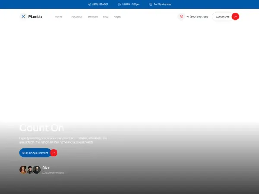Click Find Service Area link
Screen dimensions: 259x194
(162, 4)
